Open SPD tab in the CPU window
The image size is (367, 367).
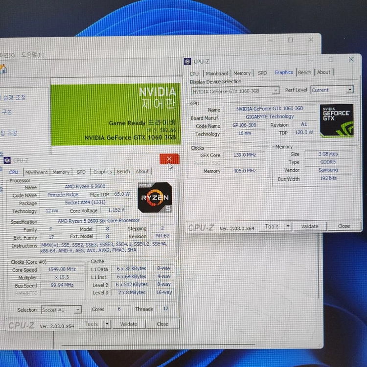point(81,172)
